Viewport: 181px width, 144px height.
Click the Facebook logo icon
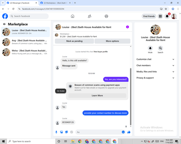tap(5, 16)
